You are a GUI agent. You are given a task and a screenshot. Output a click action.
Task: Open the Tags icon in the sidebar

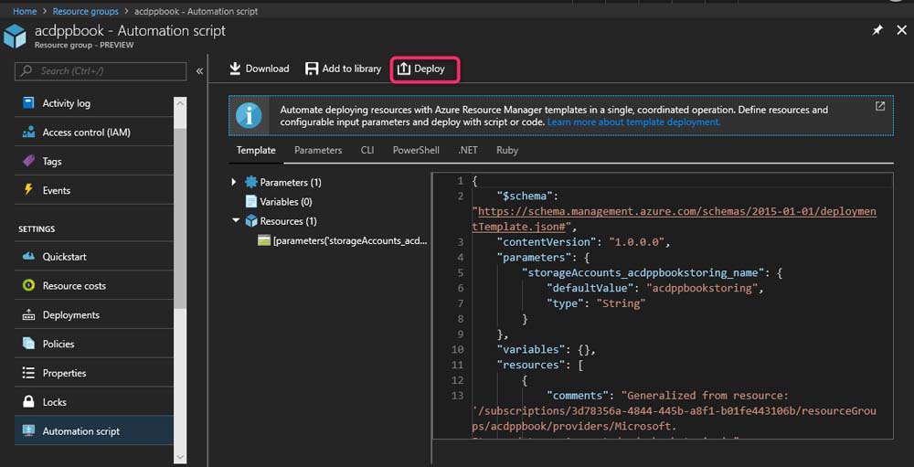27,162
